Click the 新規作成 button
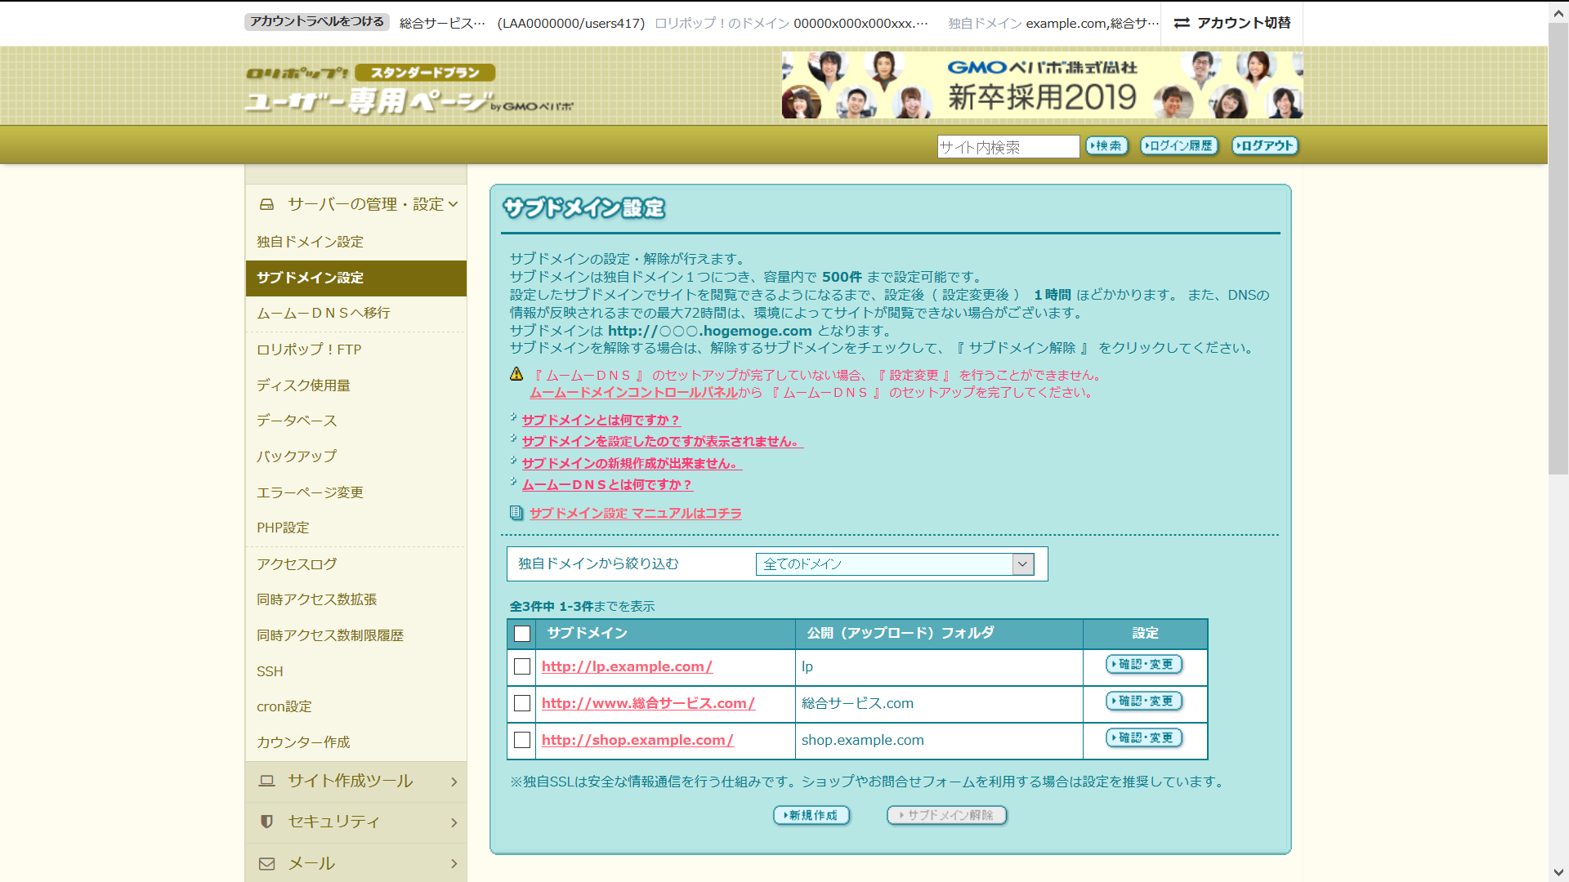1569x882 pixels. coord(811,815)
